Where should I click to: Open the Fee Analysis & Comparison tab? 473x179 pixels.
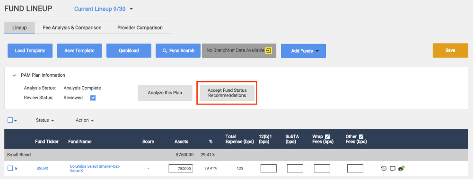[72, 27]
